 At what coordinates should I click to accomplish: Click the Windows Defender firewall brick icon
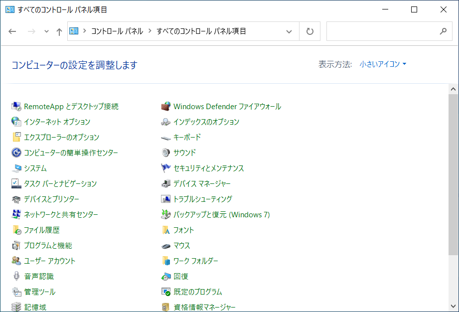click(x=166, y=106)
